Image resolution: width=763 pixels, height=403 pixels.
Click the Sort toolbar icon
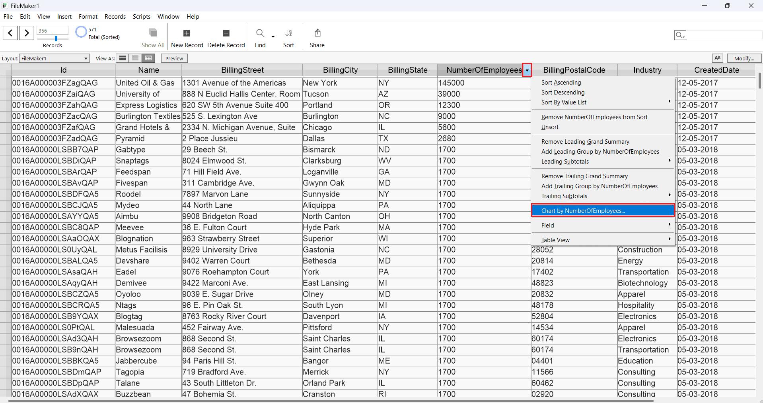point(289,33)
